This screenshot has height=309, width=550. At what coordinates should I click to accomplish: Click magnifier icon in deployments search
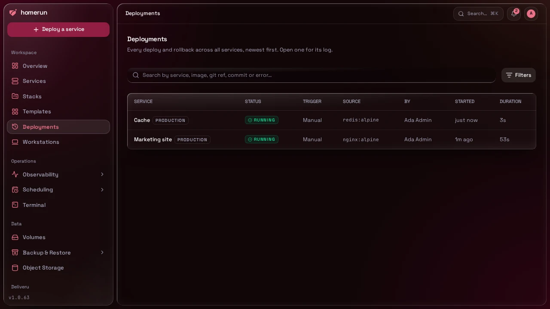pyautogui.click(x=136, y=75)
